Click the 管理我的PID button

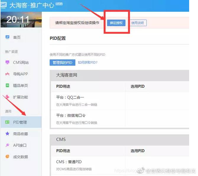[x=62, y=63]
